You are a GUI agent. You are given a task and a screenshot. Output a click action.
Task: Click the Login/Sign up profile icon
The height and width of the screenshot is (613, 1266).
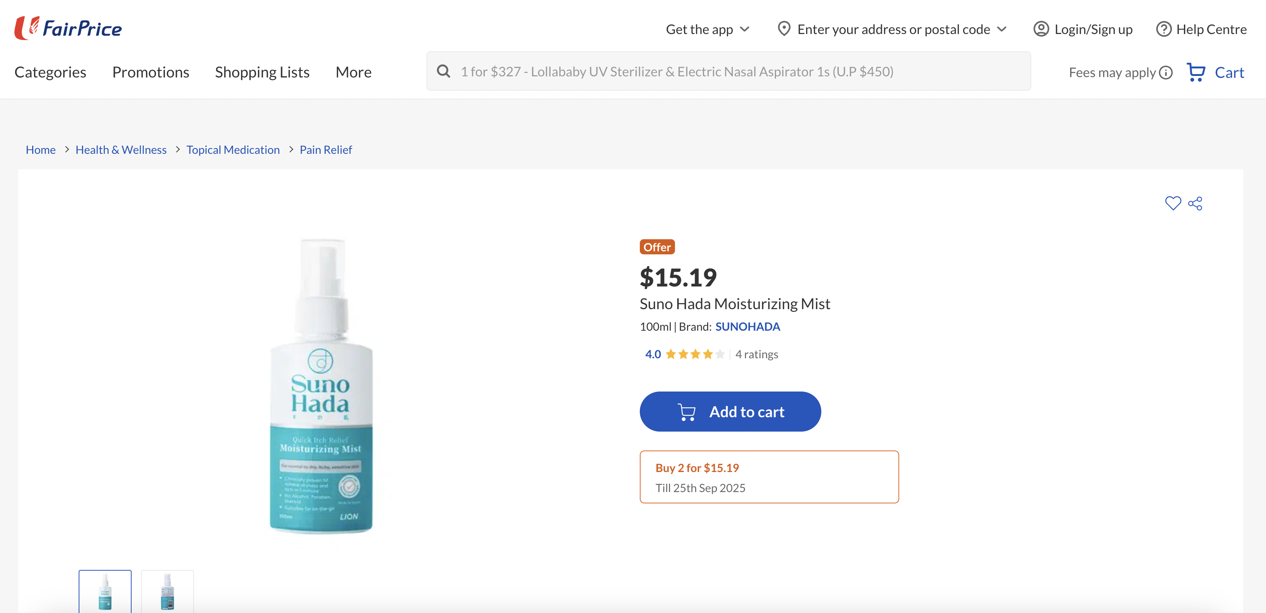(1041, 29)
